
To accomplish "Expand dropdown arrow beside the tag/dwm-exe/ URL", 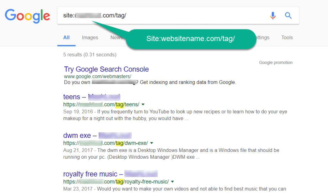I will (152, 143).
